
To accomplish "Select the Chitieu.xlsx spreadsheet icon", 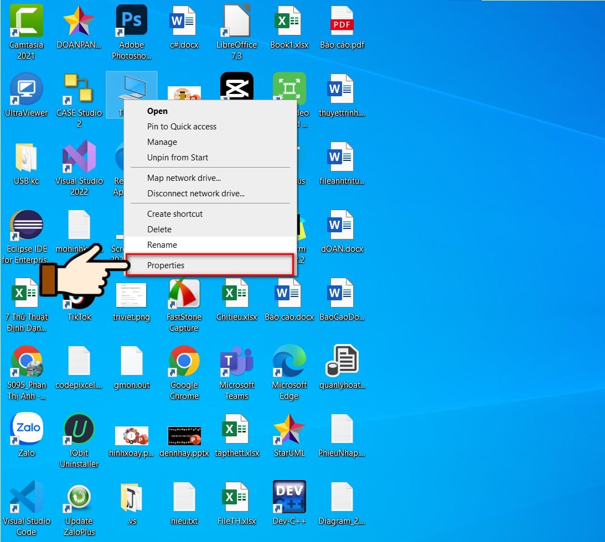I will coord(236,293).
